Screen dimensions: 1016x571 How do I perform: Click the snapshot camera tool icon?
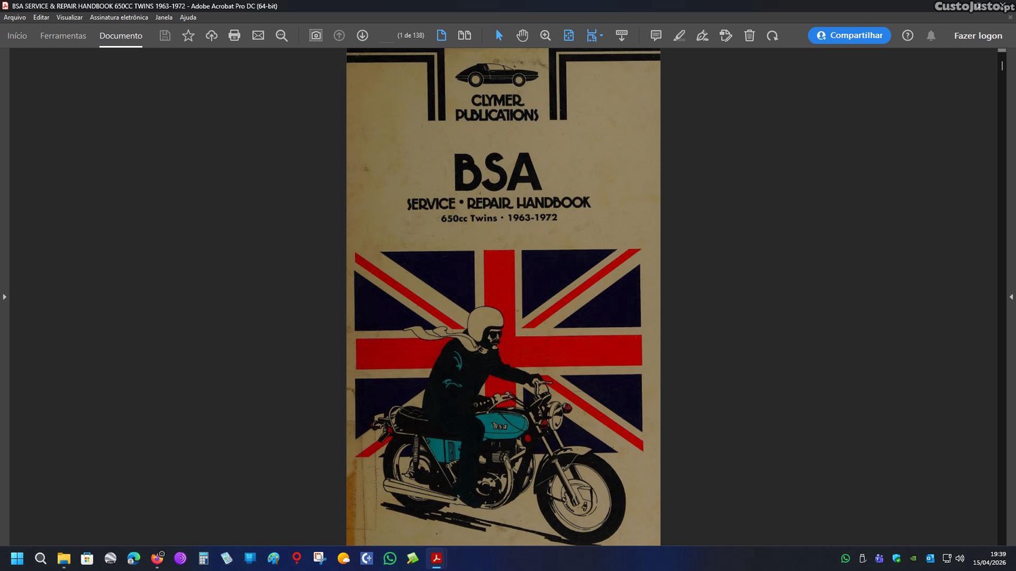point(316,36)
